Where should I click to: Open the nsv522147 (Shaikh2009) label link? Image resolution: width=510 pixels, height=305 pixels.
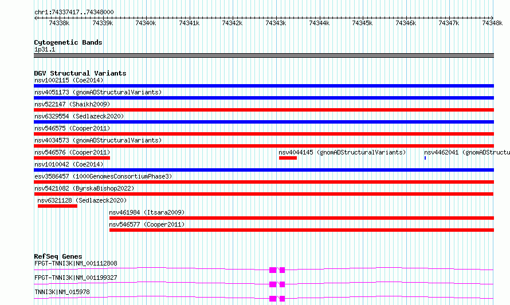point(72,104)
